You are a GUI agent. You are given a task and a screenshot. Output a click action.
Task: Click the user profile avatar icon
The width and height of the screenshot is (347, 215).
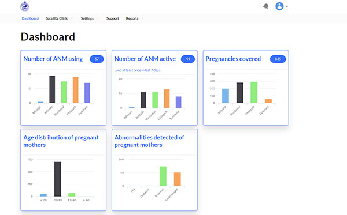pos(279,6)
